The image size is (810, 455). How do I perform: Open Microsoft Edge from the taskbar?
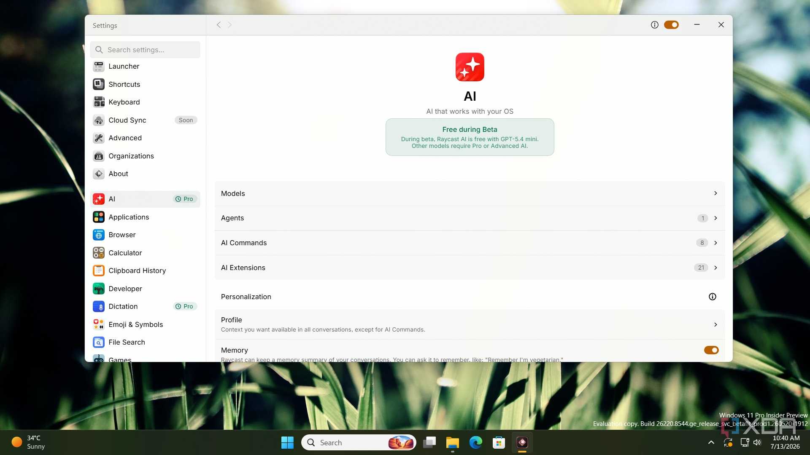(476, 442)
